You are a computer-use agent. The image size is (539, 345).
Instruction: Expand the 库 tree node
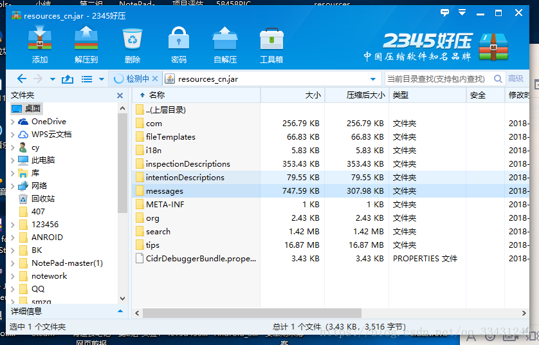coord(13,173)
